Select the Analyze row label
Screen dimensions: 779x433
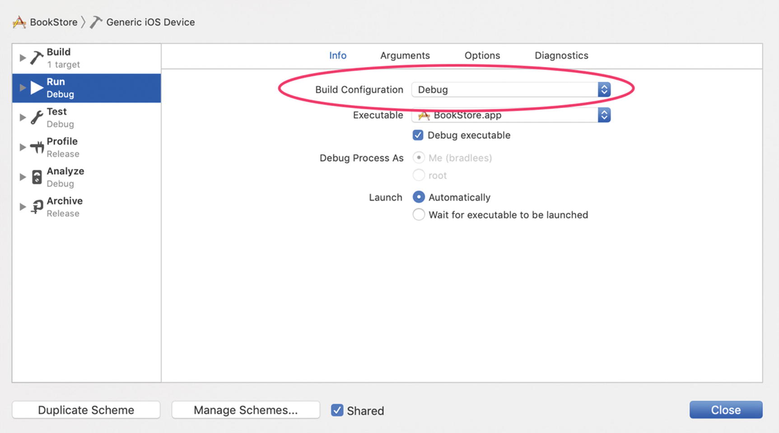coord(65,171)
